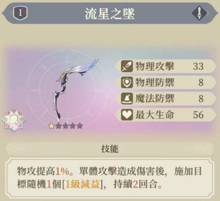Select the 物理防禦 8 stat row

(166, 82)
